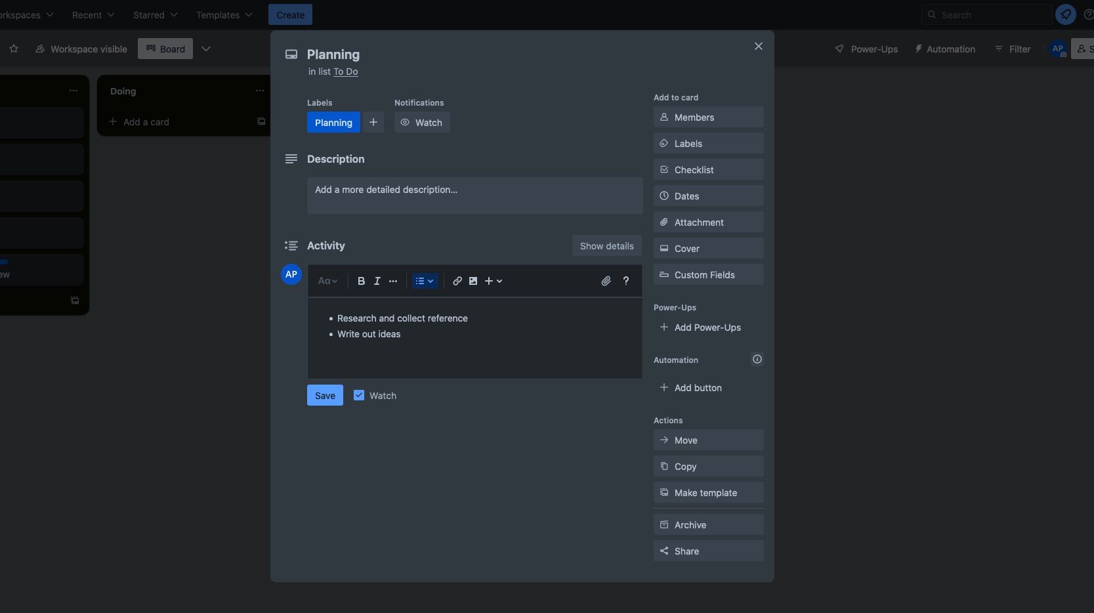This screenshot has width=1094, height=613.
Task: Click the Automation info icon
Action: pos(757,359)
